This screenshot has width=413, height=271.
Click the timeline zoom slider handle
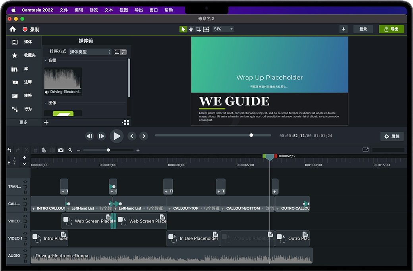click(108, 150)
